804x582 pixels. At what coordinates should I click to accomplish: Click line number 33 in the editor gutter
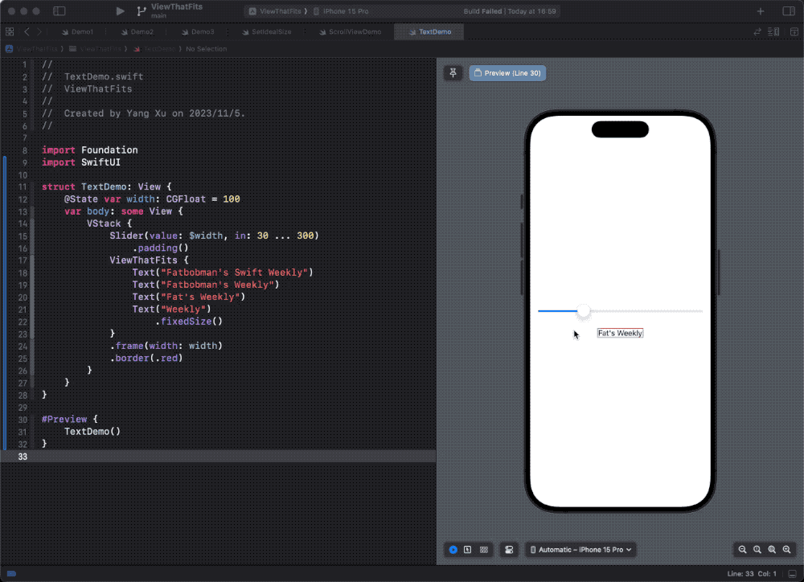(23, 457)
